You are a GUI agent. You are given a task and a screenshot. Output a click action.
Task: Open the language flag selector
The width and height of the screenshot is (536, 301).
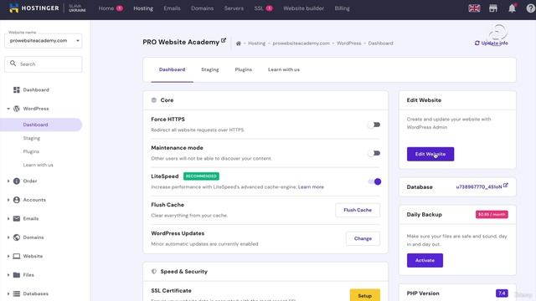click(x=474, y=8)
